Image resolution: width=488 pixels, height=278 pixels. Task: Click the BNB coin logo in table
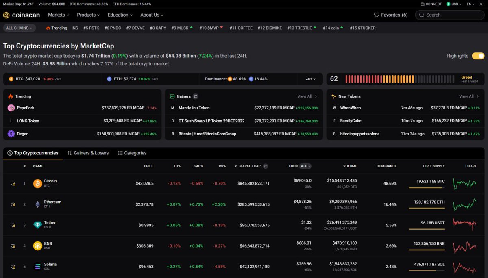coord(37,245)
